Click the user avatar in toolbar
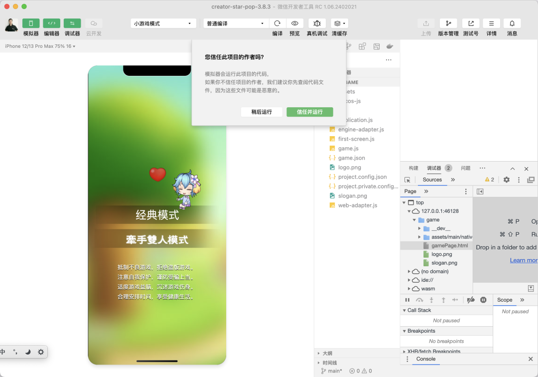This screenshot has width=538, height=377. click(x=11, y=25)
